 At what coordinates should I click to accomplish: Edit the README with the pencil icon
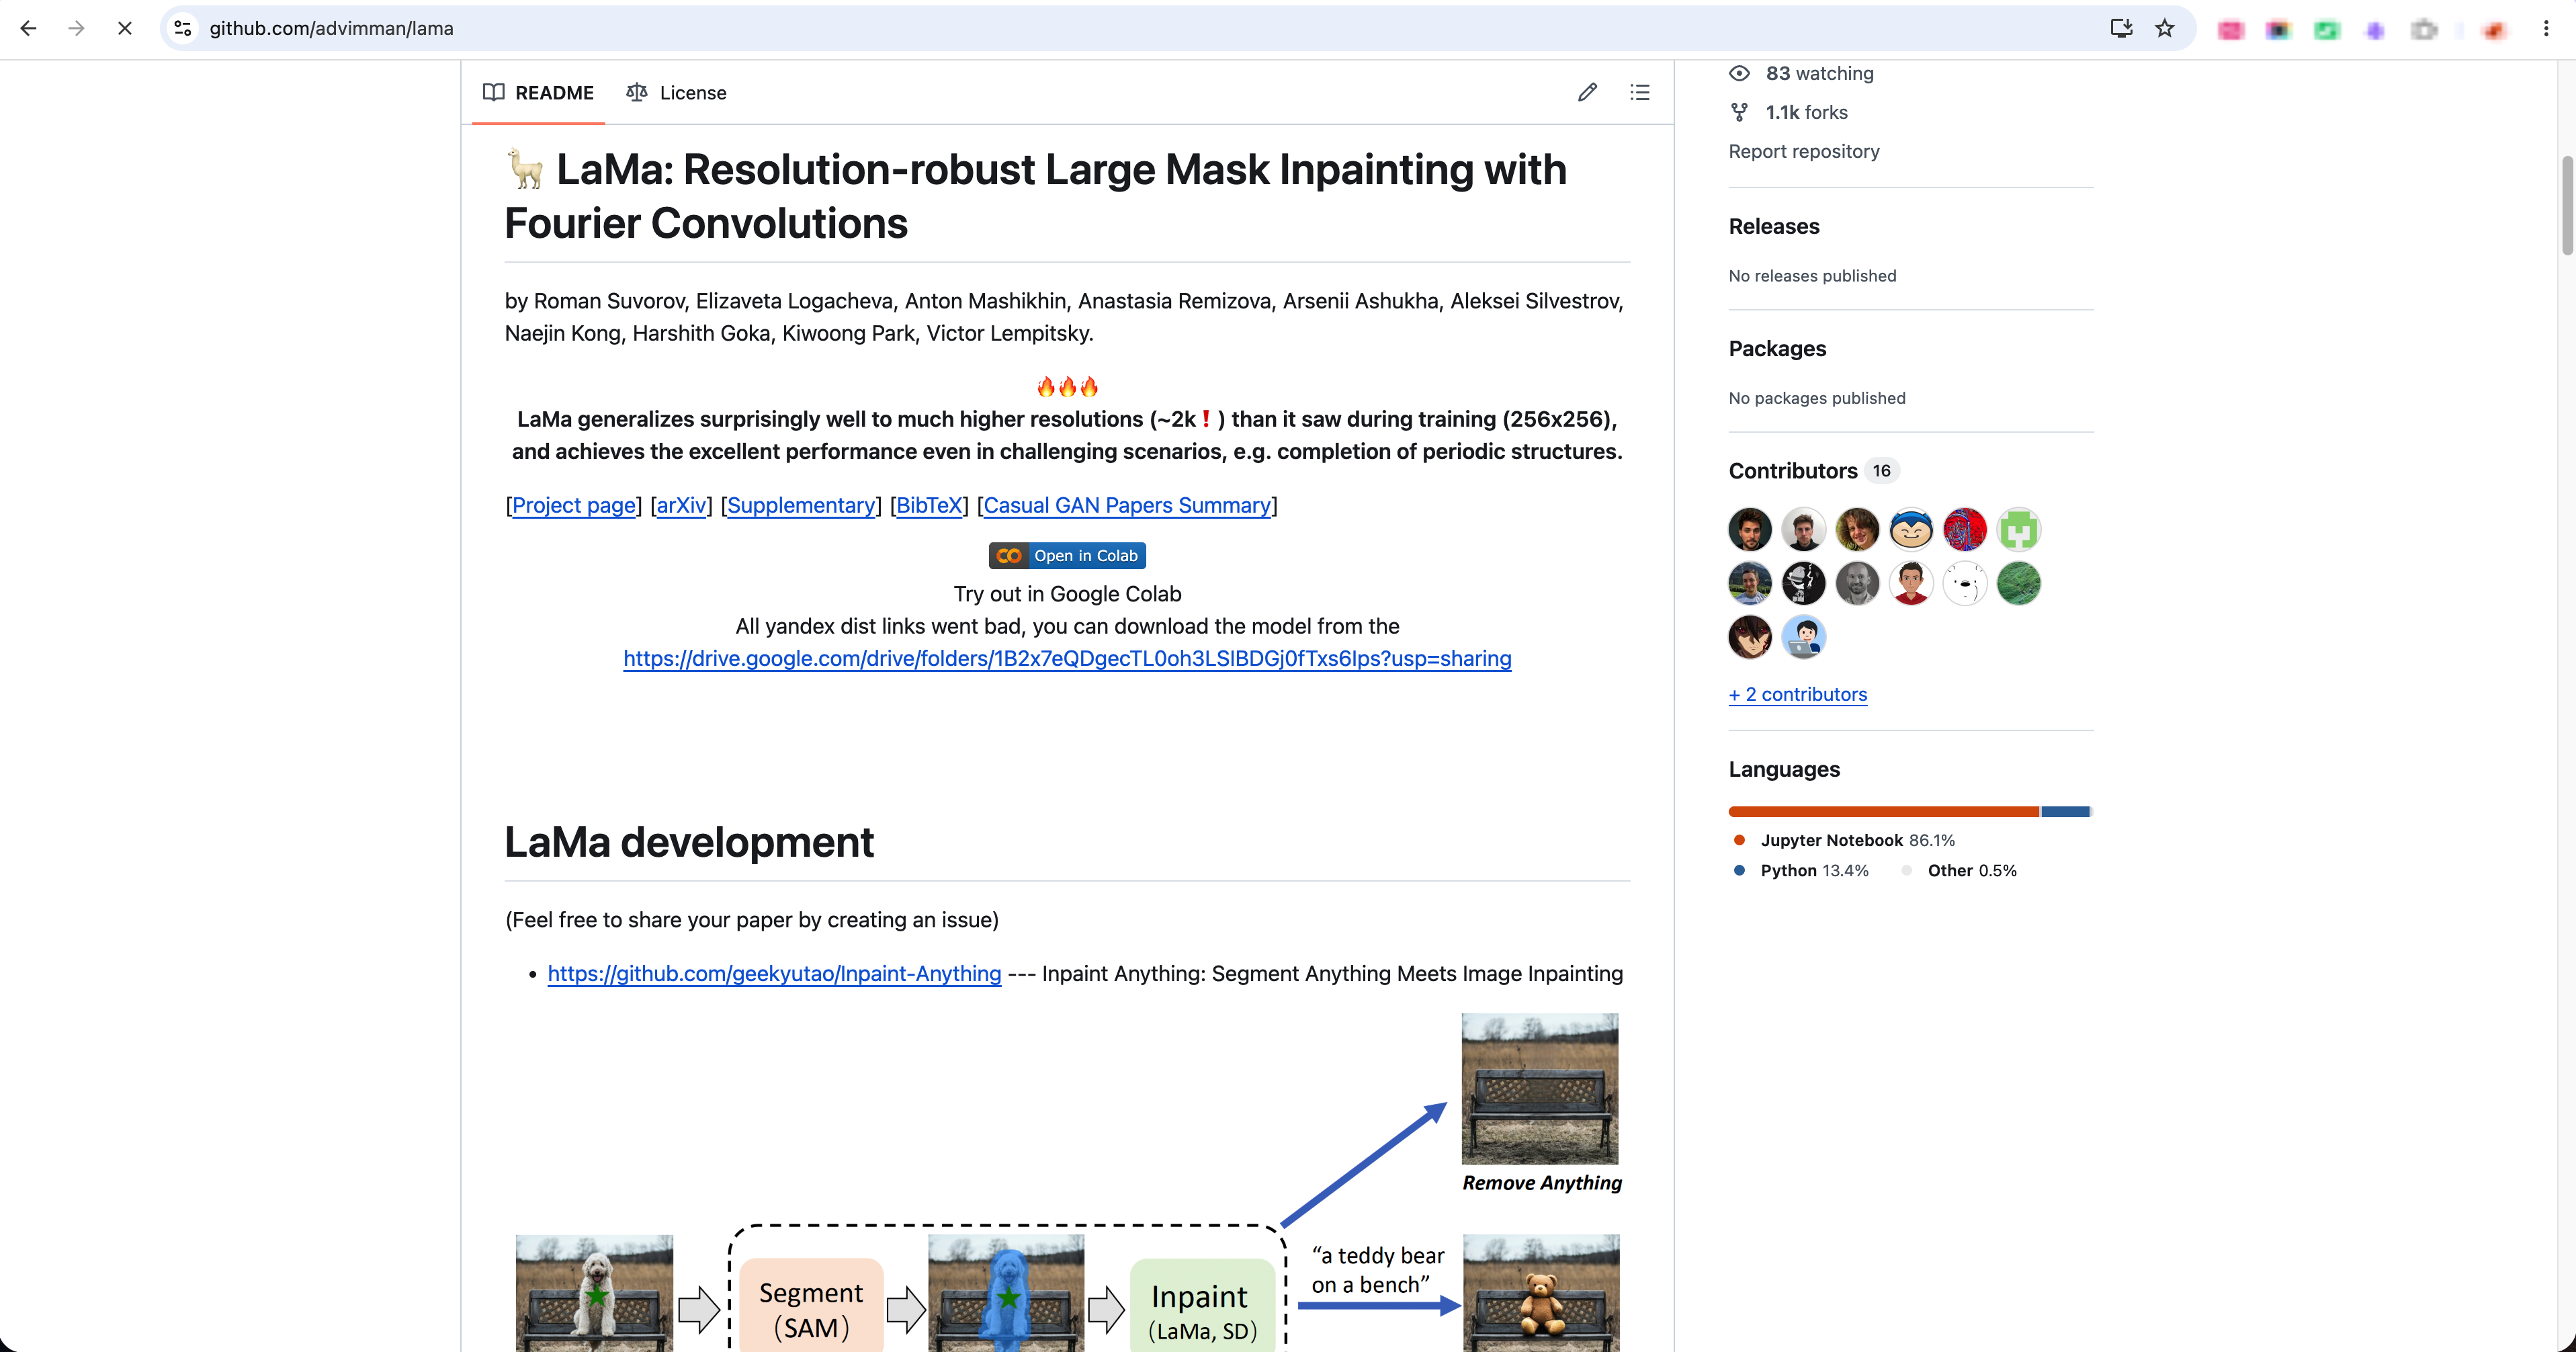[1588, 92]
